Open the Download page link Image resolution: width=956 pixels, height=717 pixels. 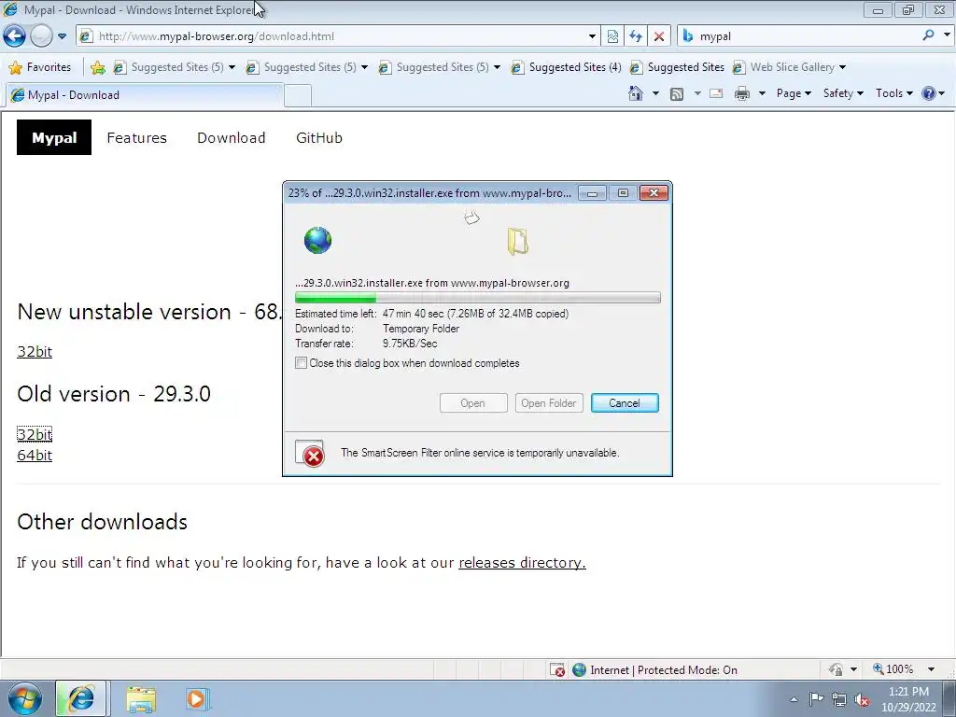coord(232,138)
